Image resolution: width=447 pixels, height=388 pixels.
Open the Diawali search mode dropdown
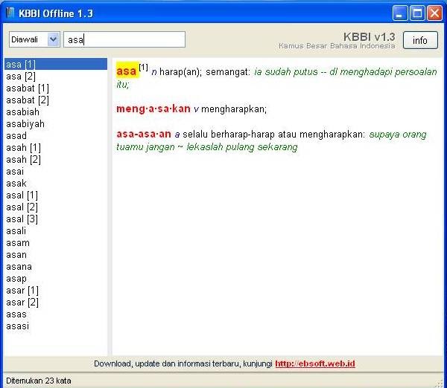coord(34,39)
